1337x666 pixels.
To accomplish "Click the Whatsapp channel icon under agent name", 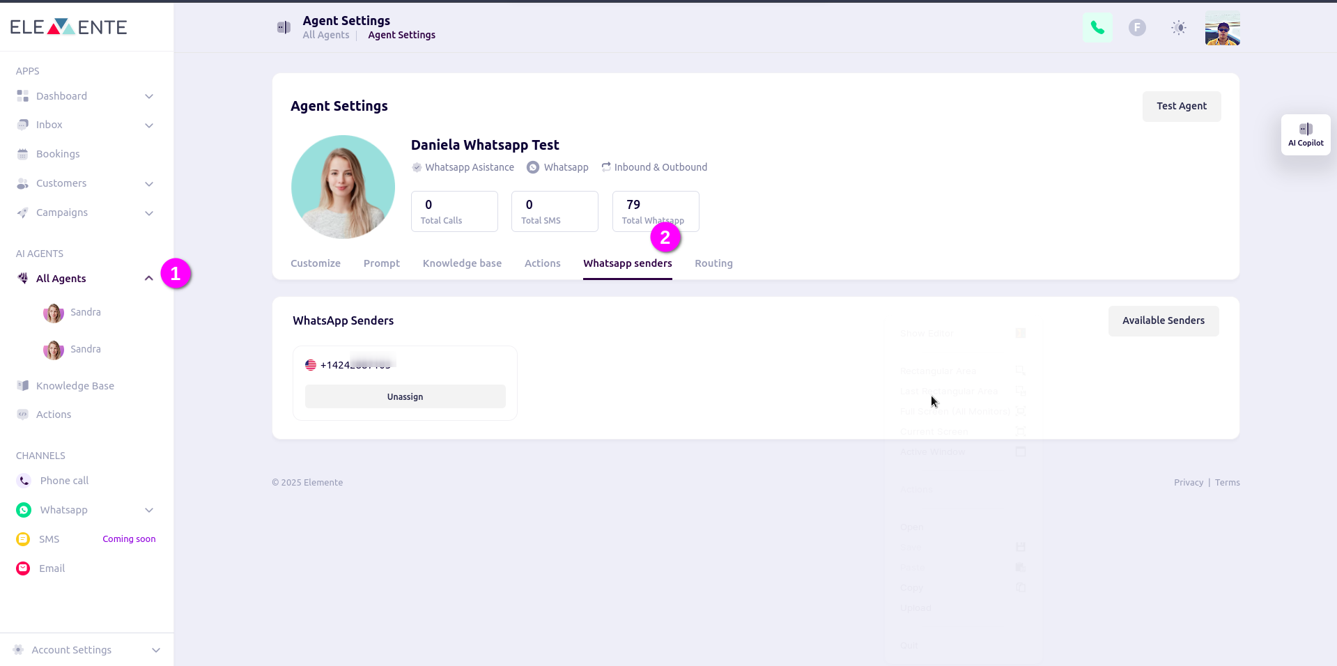I will click(533, 167).
